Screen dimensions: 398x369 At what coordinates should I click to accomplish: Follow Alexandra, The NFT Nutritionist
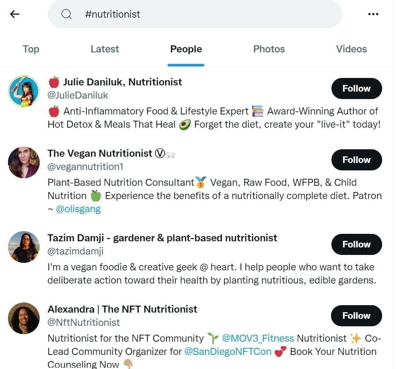(x=356, y=315)
